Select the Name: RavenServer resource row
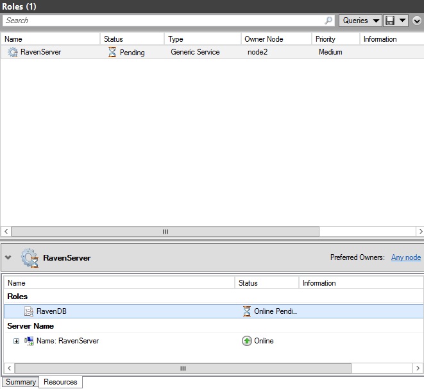Image resolution: width=424 pixels, height=389 pixels. 214,341
